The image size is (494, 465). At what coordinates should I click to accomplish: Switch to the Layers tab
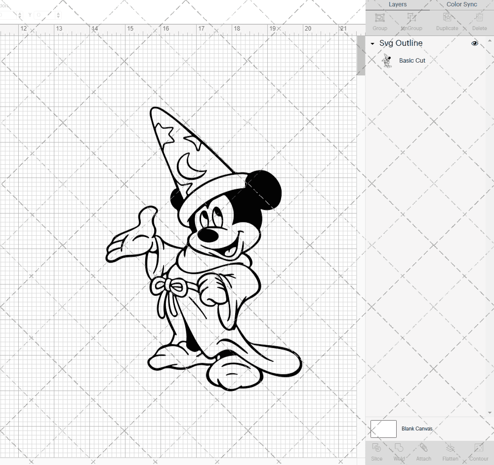tap(398, 4)
